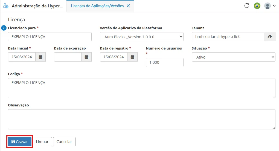Click the Tenant input field

coord(228,37)
